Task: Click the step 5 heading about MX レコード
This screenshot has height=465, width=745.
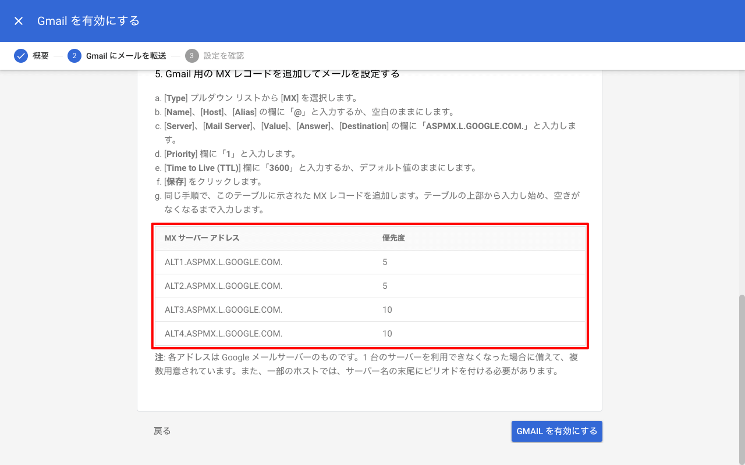Action: (277, 74)
